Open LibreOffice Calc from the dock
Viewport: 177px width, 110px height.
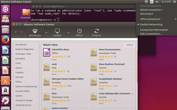5,60
